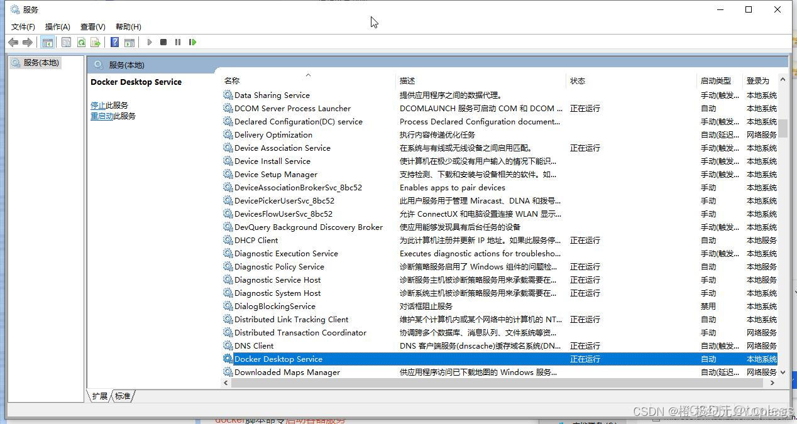Click gear icon of DialogBlockingService
797x424 pixels.
228,306
